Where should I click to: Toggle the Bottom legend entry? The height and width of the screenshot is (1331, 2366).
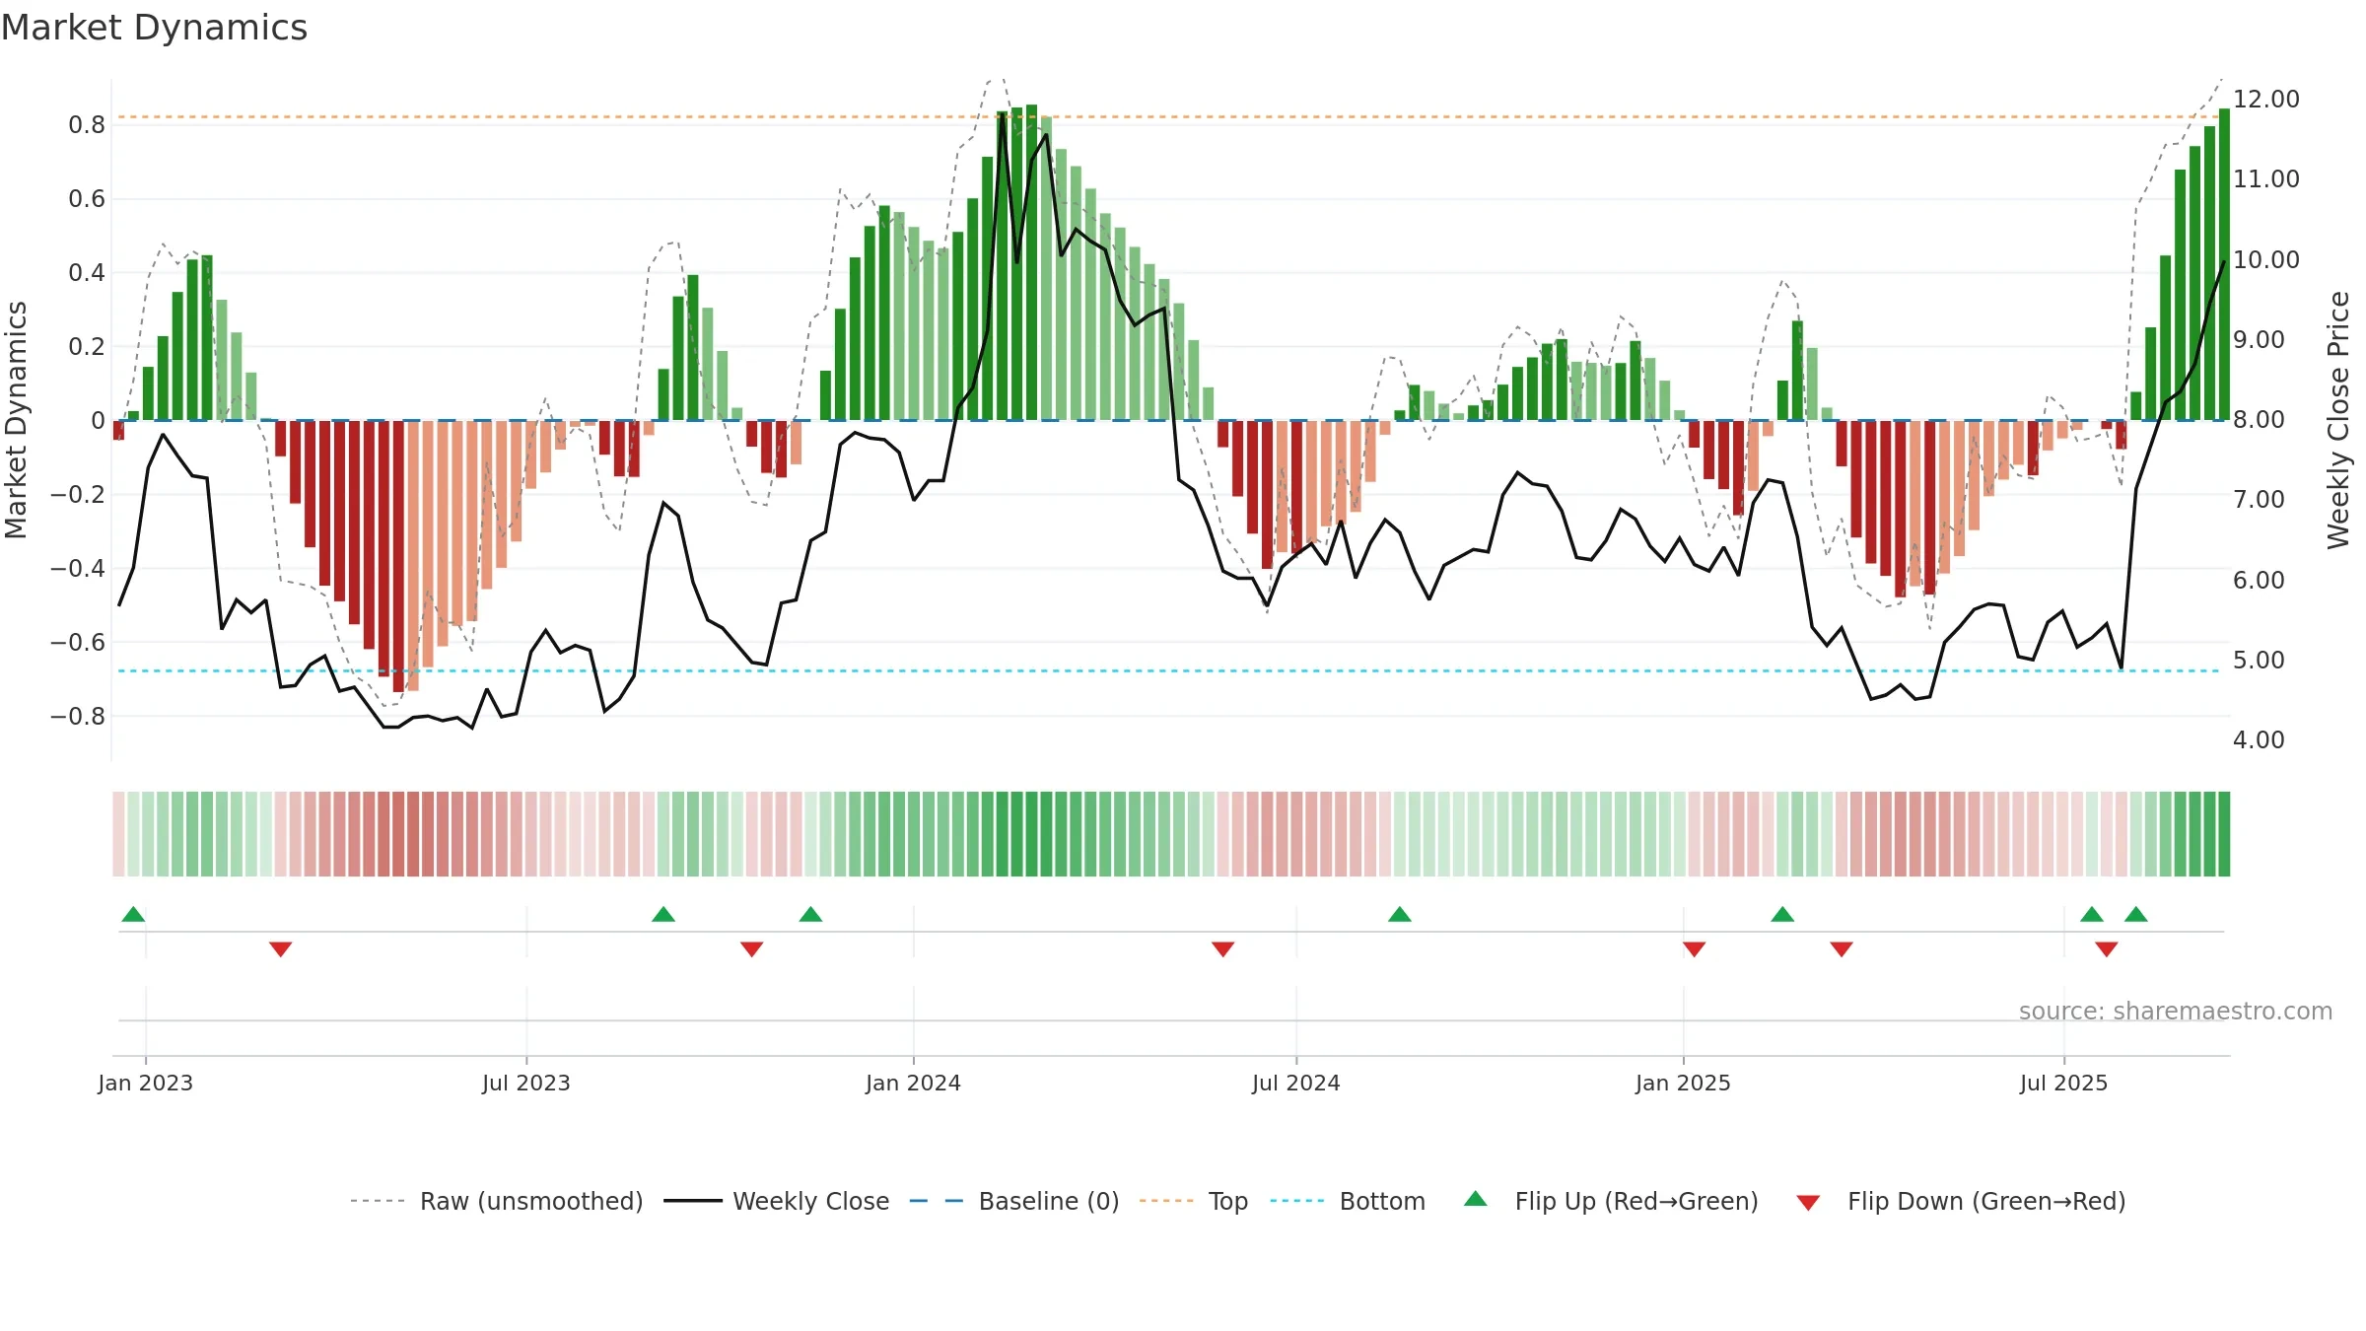point(1348,1201)
